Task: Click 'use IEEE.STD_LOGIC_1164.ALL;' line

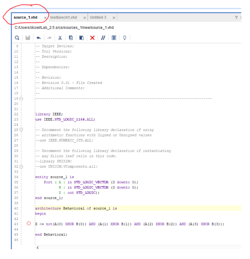Action: 65,120
